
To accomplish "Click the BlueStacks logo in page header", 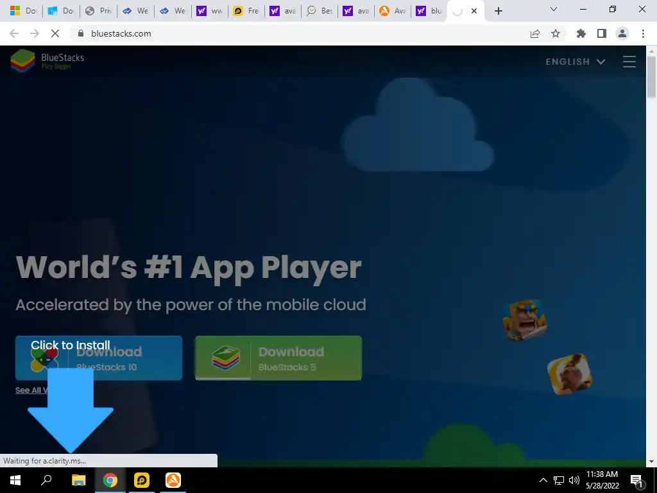I will (x=47, y=61).
